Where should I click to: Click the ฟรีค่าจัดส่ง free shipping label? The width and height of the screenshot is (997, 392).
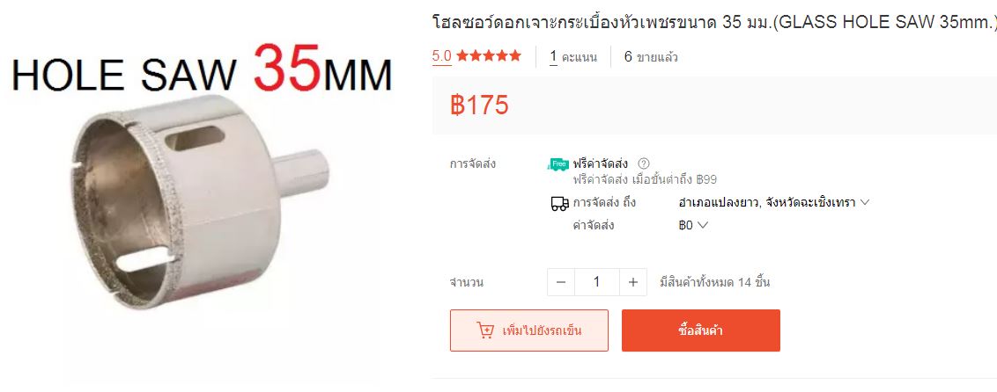pos(601,163)
